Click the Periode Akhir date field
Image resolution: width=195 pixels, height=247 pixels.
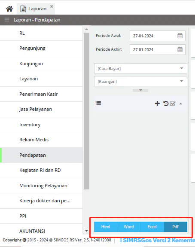[x=158, y=50]
